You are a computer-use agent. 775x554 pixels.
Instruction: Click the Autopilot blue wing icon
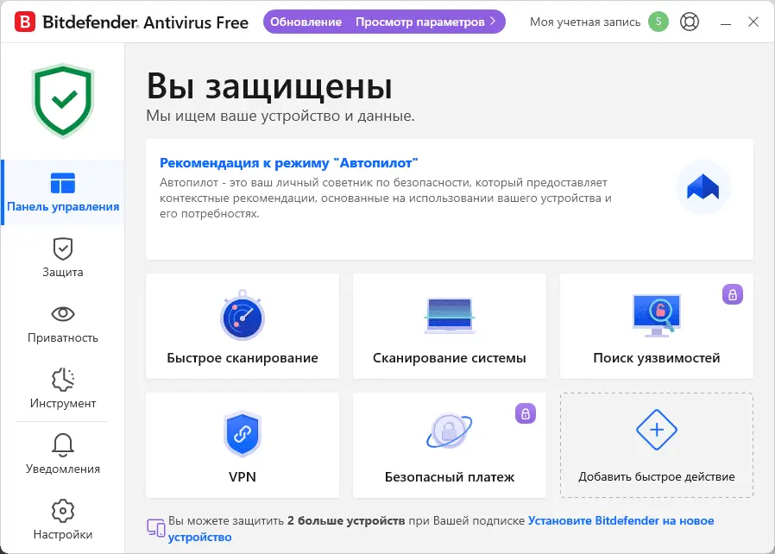pos(703,187)
